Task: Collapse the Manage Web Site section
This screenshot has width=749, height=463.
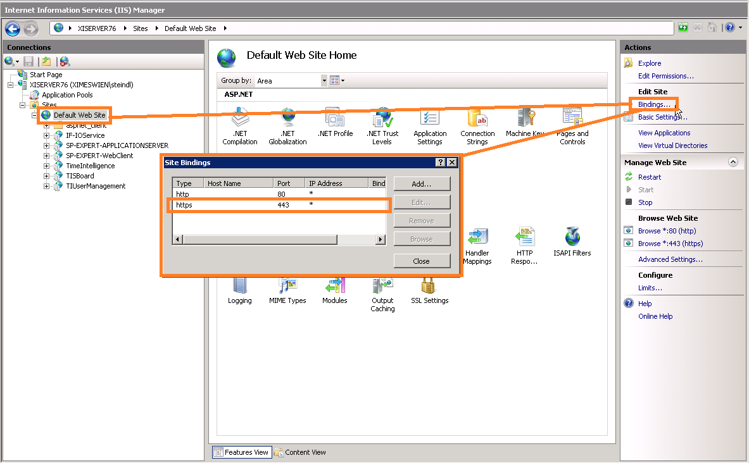Action: tap(733, 162)
